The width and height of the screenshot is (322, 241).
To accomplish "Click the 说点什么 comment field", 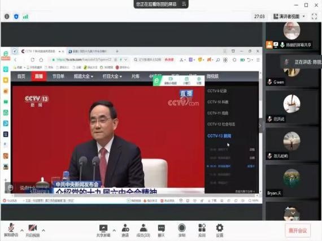I will pyautogui.click(x=29, y=188).
